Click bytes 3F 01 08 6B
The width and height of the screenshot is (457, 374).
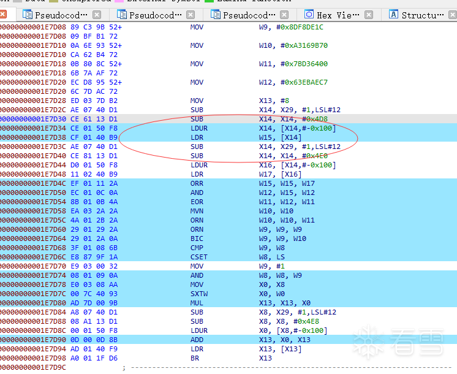tap(94, 248)
